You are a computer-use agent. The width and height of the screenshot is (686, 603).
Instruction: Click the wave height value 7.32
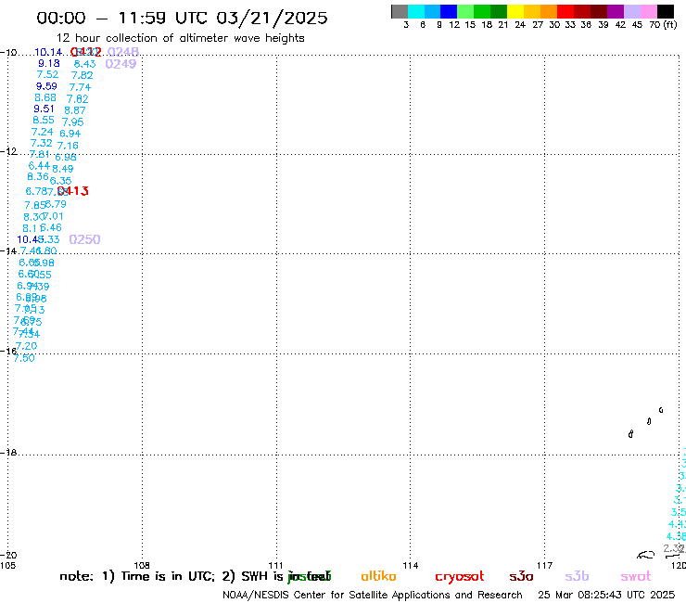click(x=42, y=143)
